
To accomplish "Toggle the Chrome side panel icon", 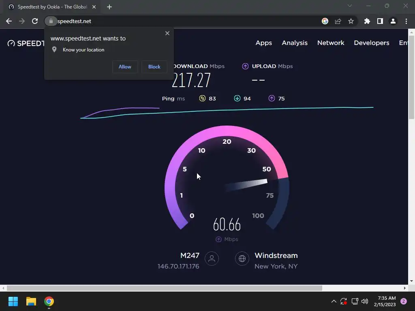I will 380,21.
